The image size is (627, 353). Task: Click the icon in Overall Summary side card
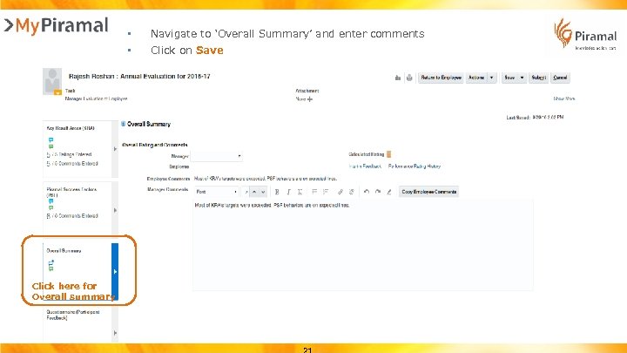(x=51, y=265)
